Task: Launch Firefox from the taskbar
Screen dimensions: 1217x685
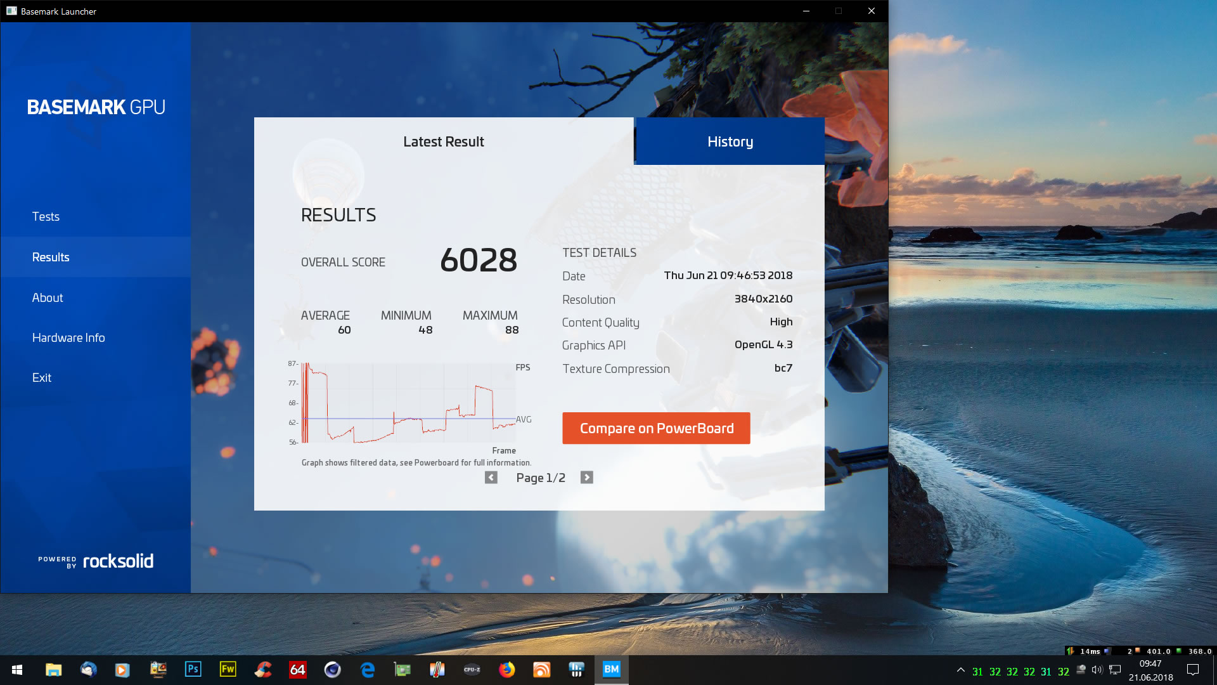Action: click(x=506, y=669)
